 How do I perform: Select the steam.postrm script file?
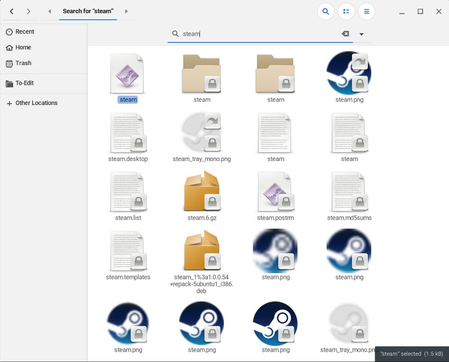[275, 192]
